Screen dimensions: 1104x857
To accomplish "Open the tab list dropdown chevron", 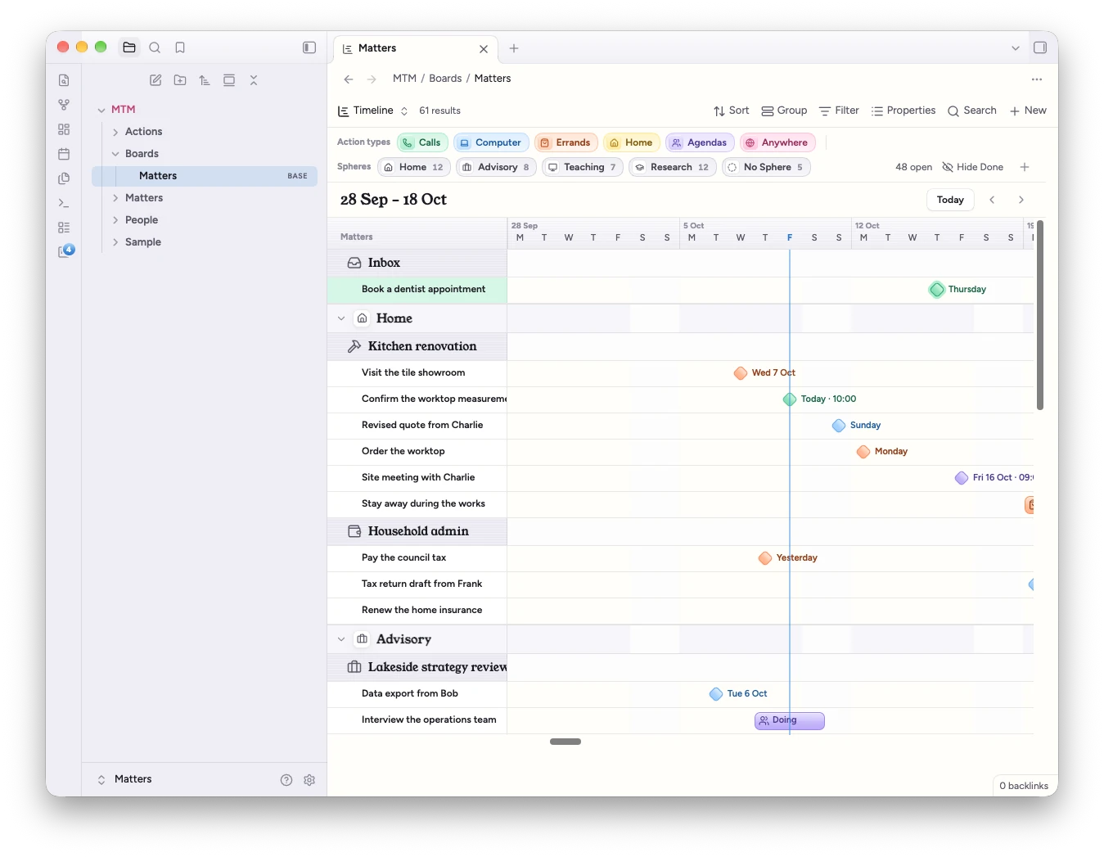I will point(1016,48).
